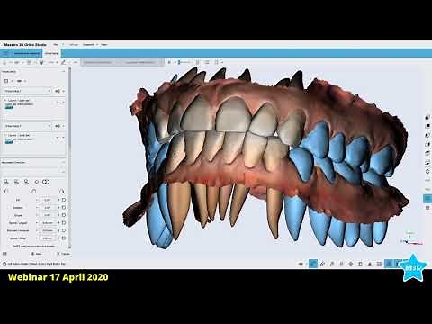Click the Torque value input field

click(x=48, y=215)
